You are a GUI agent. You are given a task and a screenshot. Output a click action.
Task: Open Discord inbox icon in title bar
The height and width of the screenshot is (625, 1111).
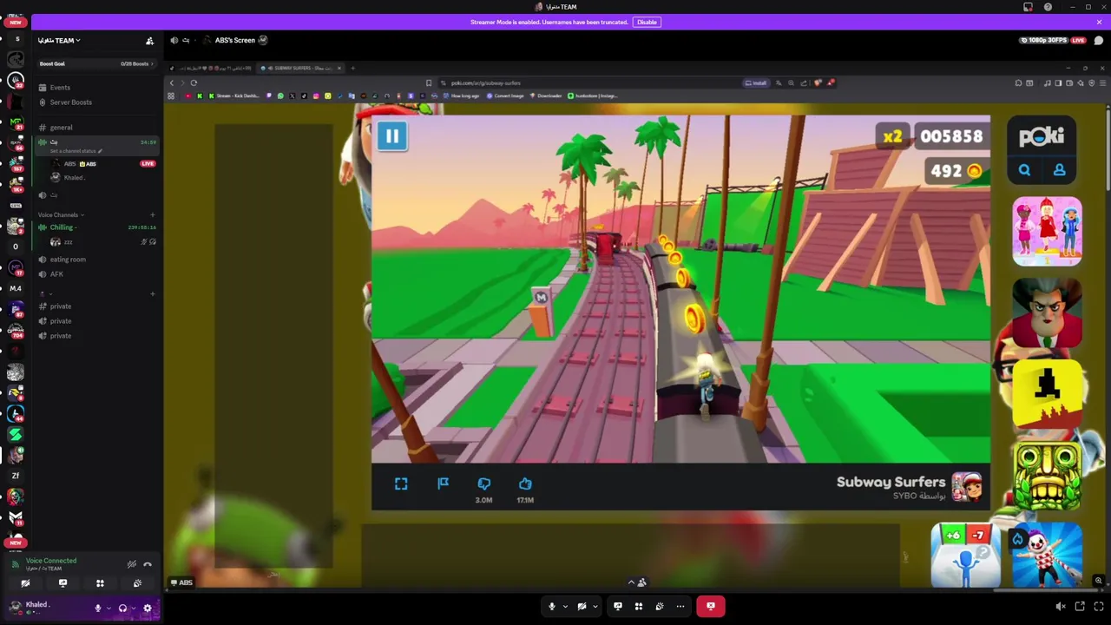click(1029, 7)
